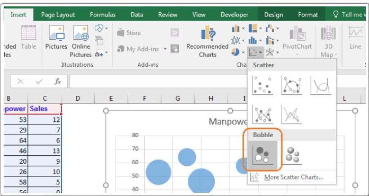Select the cell containing 64
The width and height of the screenshot is (369, 196).
coord(16,141)
